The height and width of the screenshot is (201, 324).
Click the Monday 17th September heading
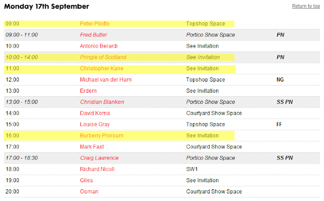pos(47,7)
